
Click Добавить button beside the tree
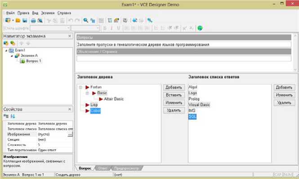coord(174,87)
